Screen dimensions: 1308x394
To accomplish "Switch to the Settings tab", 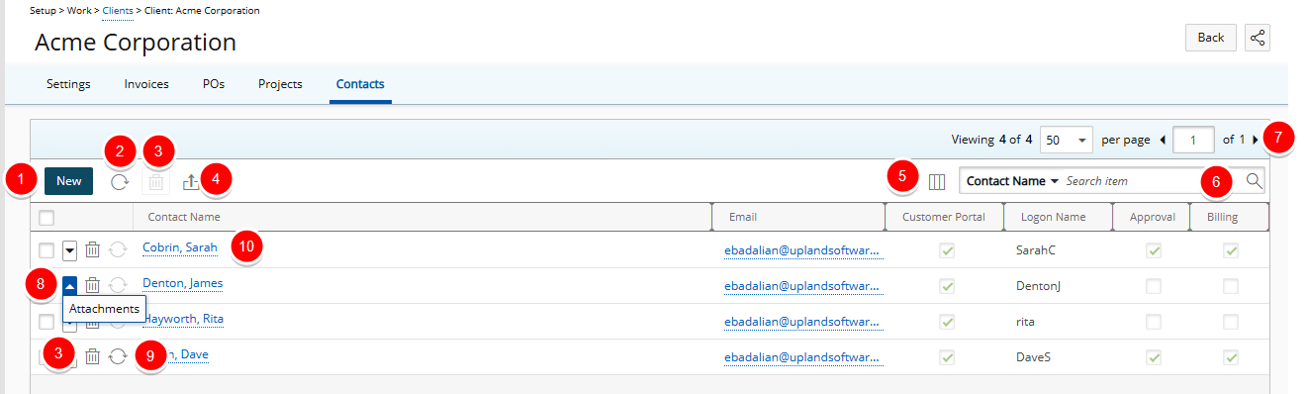I will tap(68, 84).
